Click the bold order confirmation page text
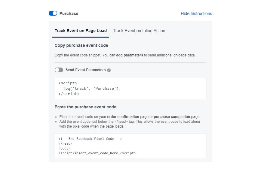This screenshot has height=169, width=264. point(128,117)
